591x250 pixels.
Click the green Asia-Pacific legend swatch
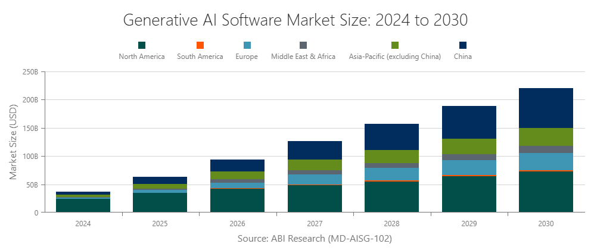click(x=395, y=45)
